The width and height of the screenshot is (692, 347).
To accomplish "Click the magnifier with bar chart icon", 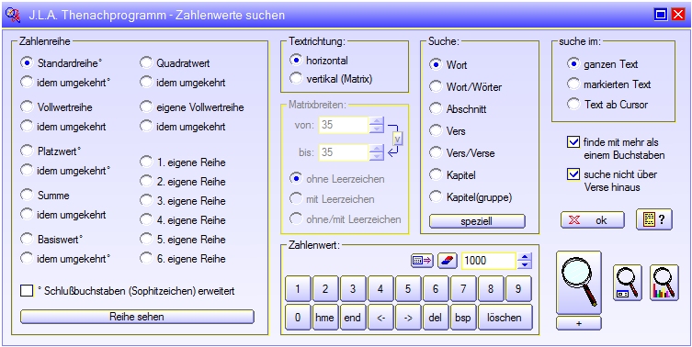I will click(664, 283).
